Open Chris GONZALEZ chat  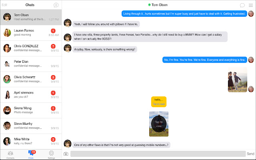(x=31, y=48)
